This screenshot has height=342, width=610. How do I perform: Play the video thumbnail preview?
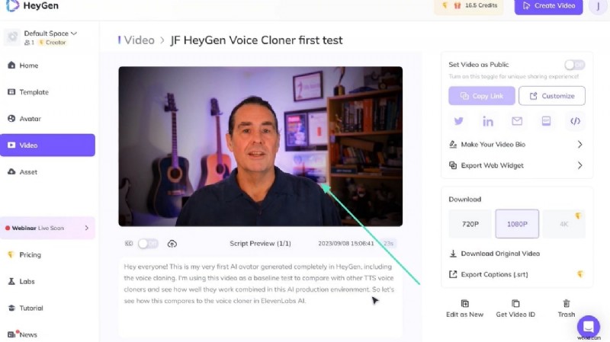[x=261, y=146]
